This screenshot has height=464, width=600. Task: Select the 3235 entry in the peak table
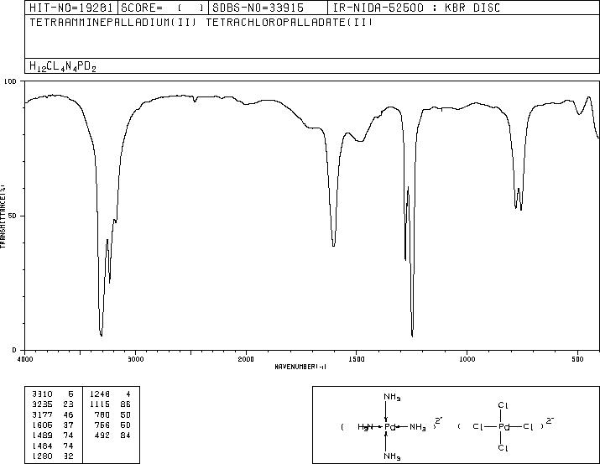point(42,404)
